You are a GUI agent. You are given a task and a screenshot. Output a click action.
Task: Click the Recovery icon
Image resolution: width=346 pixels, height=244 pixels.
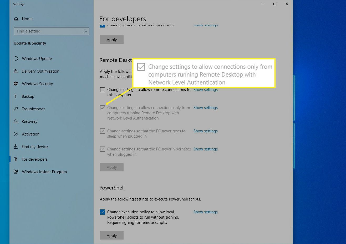tap(16, 122)
